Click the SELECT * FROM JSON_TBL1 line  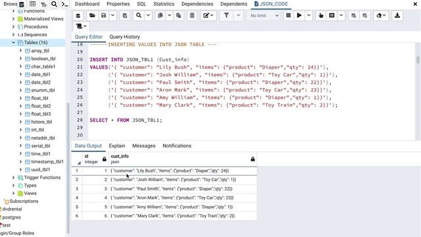(x=126, y=120)
